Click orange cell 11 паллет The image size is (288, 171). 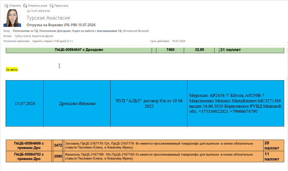pyautogui.click(x=274, y=156)
